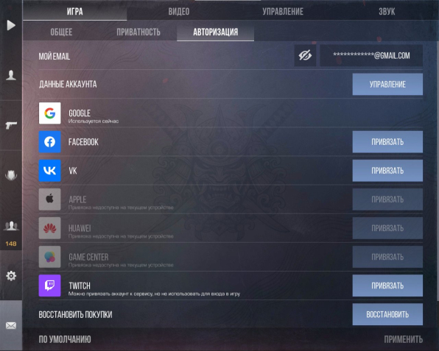
Task: Click the УПРАВЛЕНИЕ account data button
Action: pyautogui.click(x=387, y=84)
